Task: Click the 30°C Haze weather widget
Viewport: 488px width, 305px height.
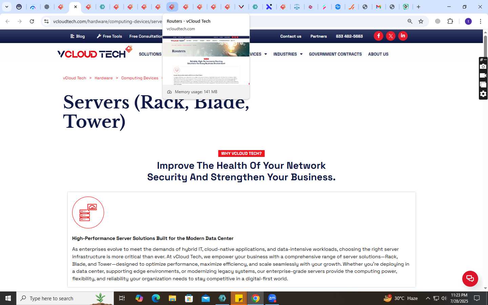Action: click(401, 298)
